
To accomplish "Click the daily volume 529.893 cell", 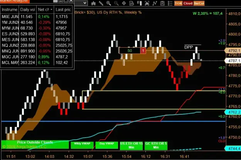I will click(x=28, y=34).
